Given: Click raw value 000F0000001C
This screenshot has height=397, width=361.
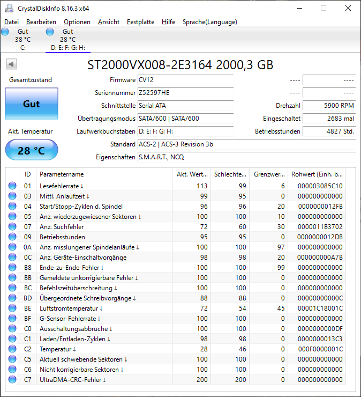Looking at the screenshot, I should (320, 349).
